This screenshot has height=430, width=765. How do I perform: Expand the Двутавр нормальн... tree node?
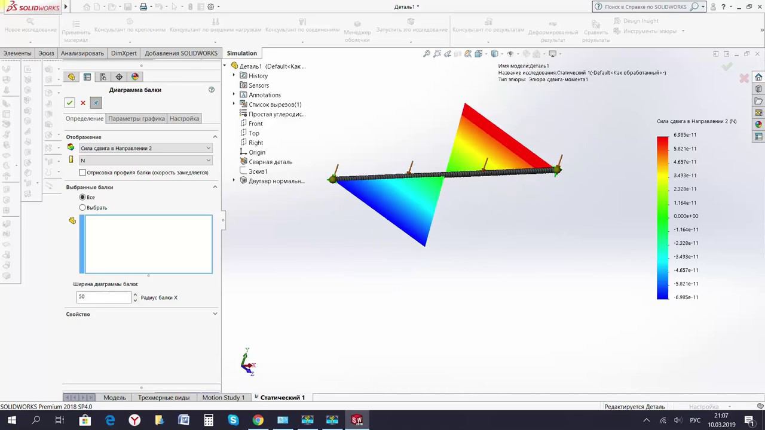[x=234, y=181]
